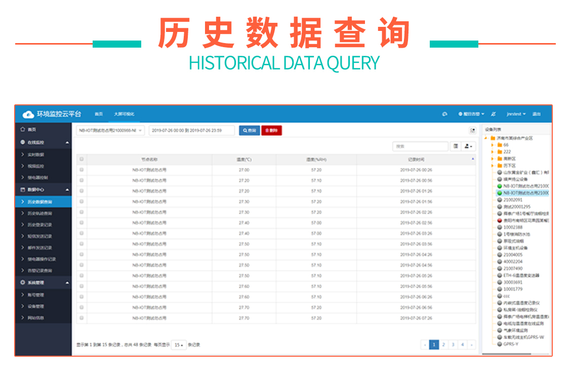Click the small icon above the search box
Image resolution: width=572 pixels, height=379 pixels.
[472, 131]
